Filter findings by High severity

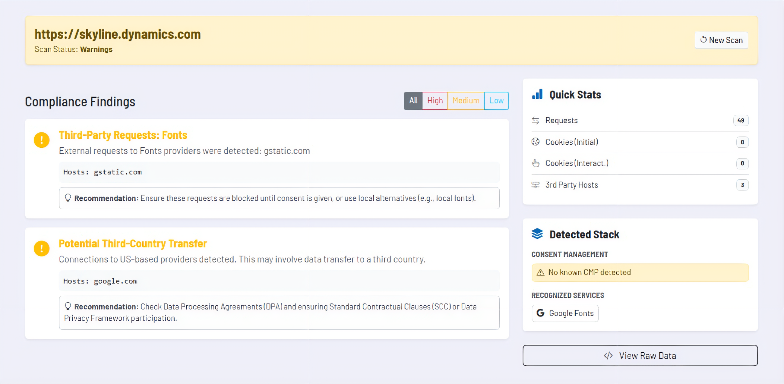(x=435, y=101)
